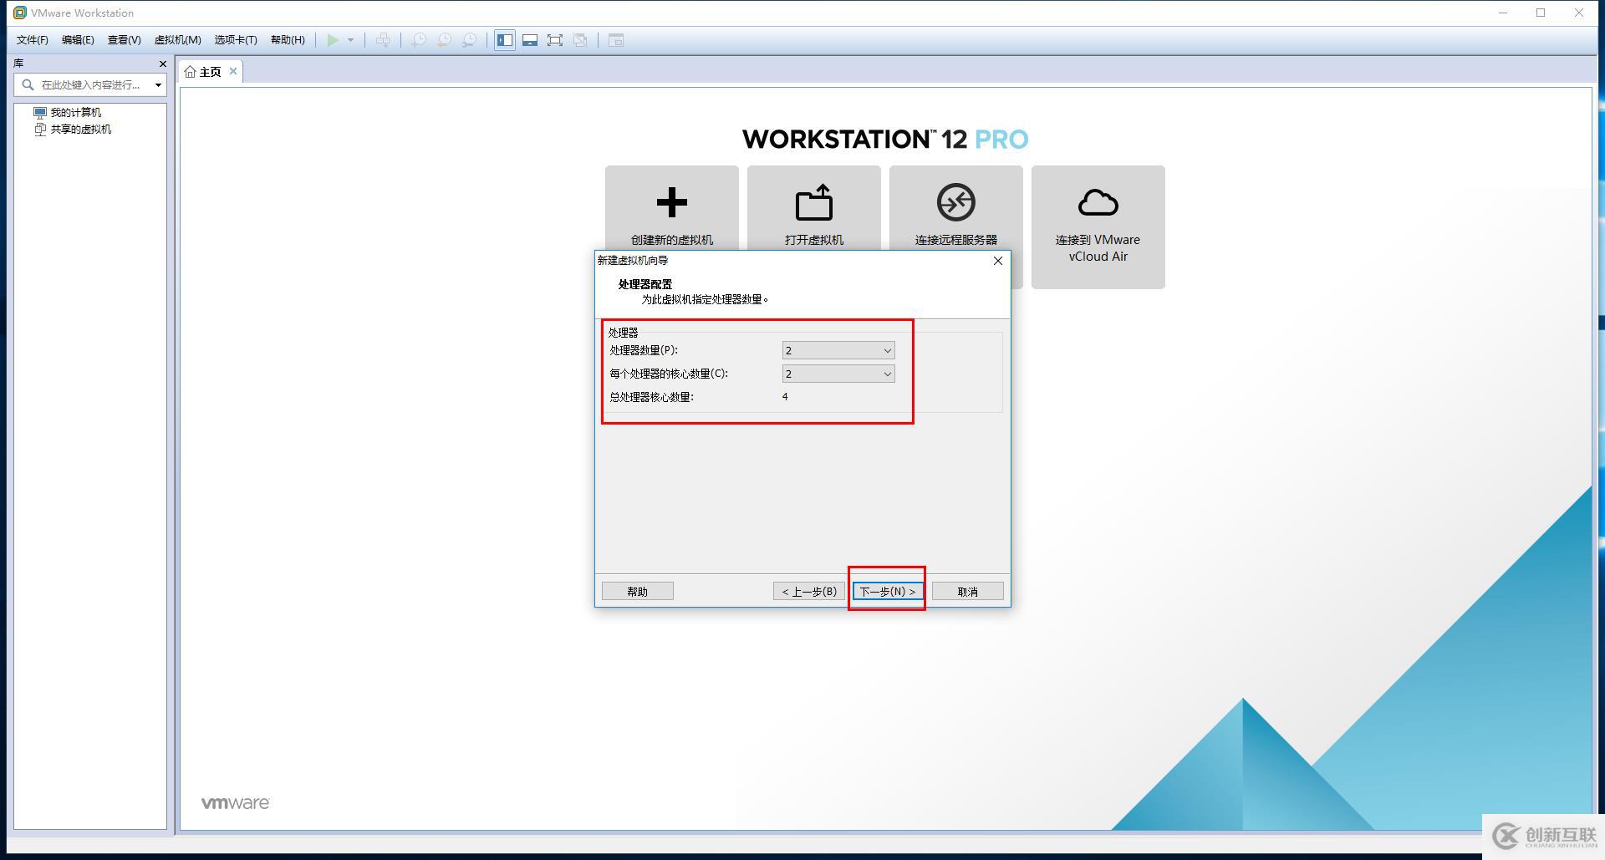
Task: Click the Create New Virtual Machine plus icon
Action: [x=671, y=202]
